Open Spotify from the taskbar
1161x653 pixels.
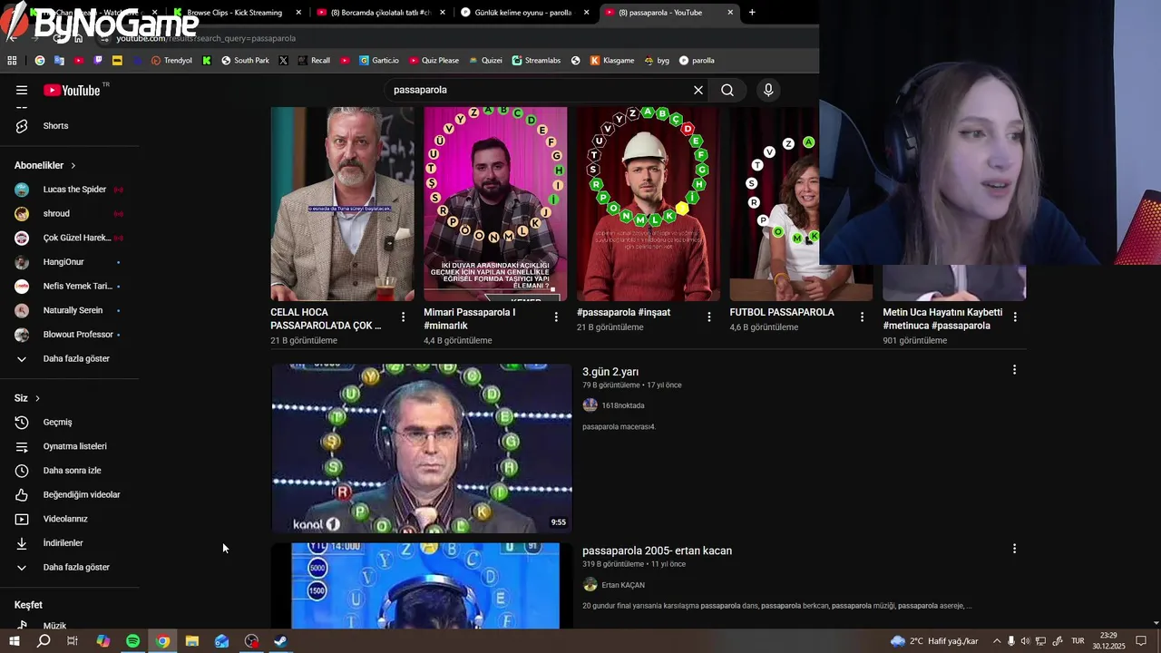(132, 641)
